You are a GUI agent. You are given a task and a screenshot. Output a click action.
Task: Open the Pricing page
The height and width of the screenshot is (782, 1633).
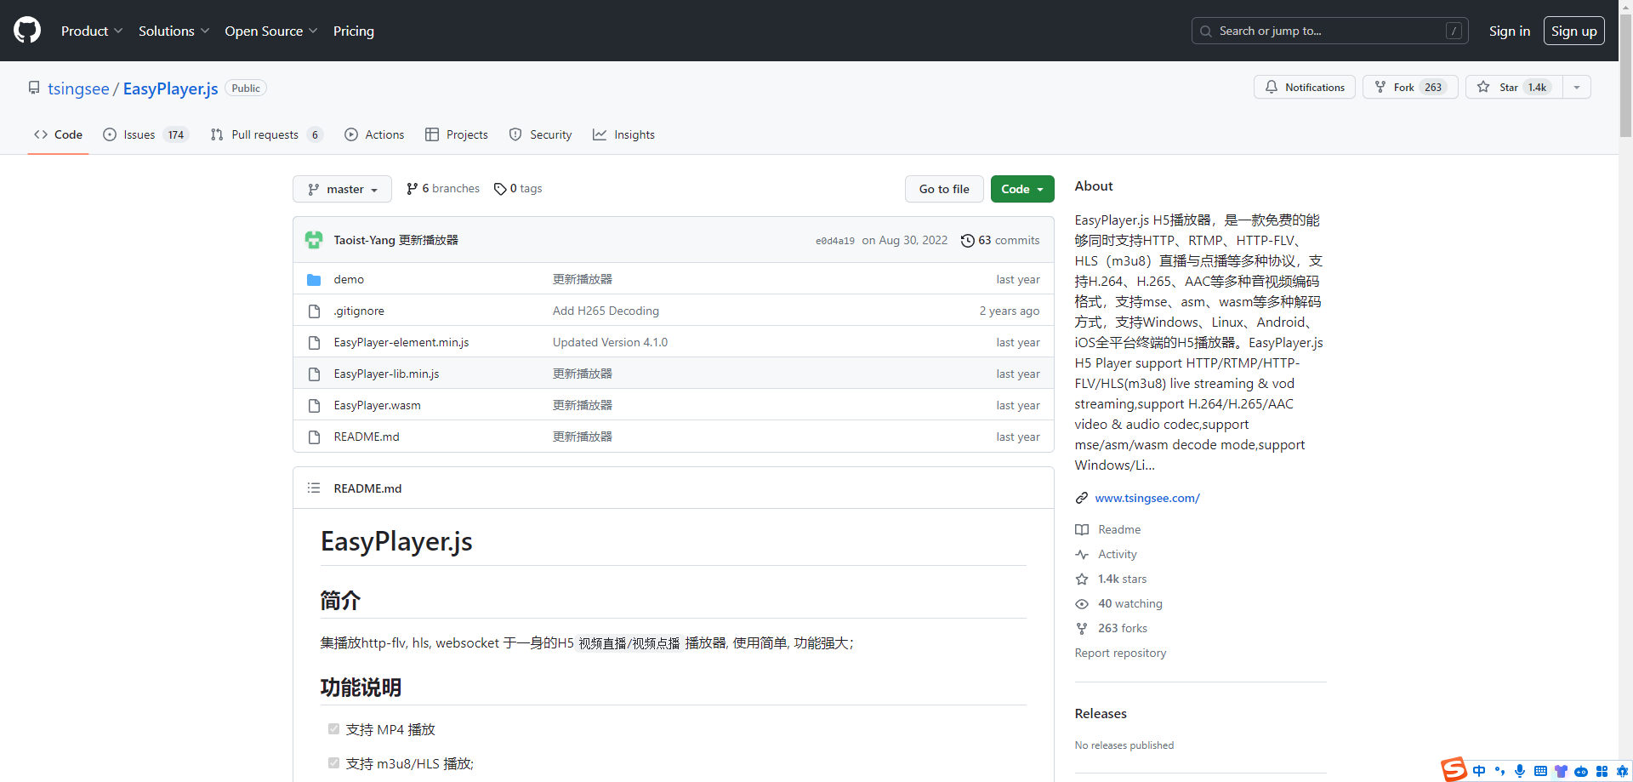[354, 31]
